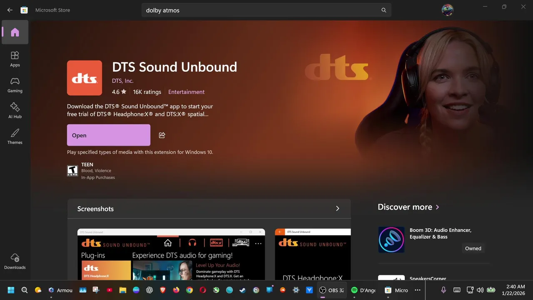Launch Opera from the taskbar
The width and height of the screenshot is (533, 300).
tap(203, 290)
